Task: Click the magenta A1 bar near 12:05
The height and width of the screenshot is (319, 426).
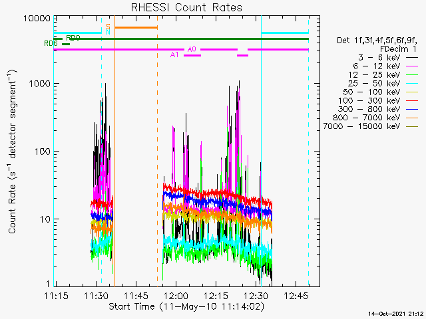Action: tap(192, 56)
